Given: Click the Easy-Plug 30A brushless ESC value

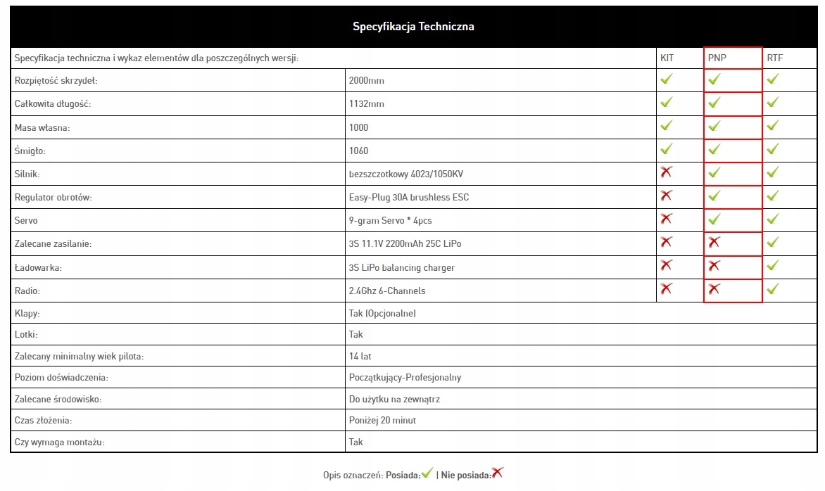Looking at the screenshot, I should [409, 197].
